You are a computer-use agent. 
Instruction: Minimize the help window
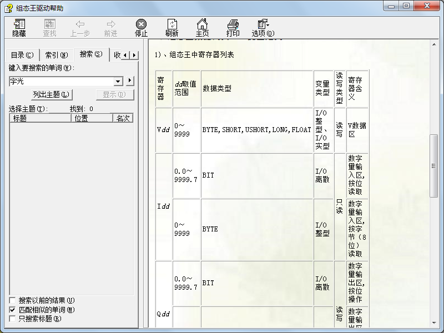coord(392,6)
